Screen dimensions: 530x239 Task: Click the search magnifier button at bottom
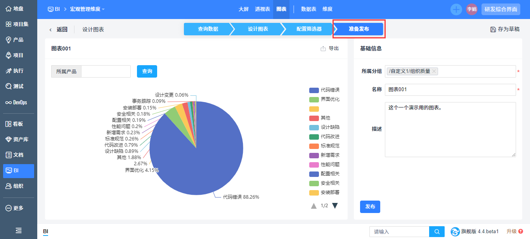point(437,232)
